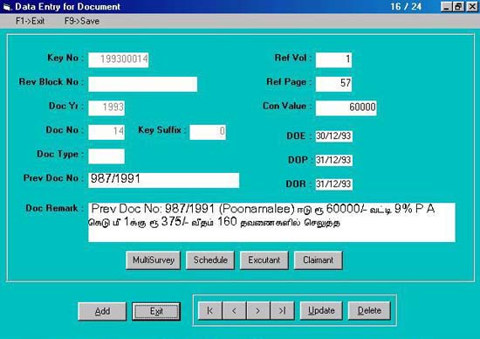Viewport: 480px width, 339px height.
Task: Click the DOP date field
Action: click(x=334, y=160)
